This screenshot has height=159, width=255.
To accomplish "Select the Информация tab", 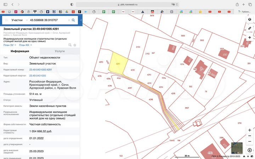I will coord(20,51).
